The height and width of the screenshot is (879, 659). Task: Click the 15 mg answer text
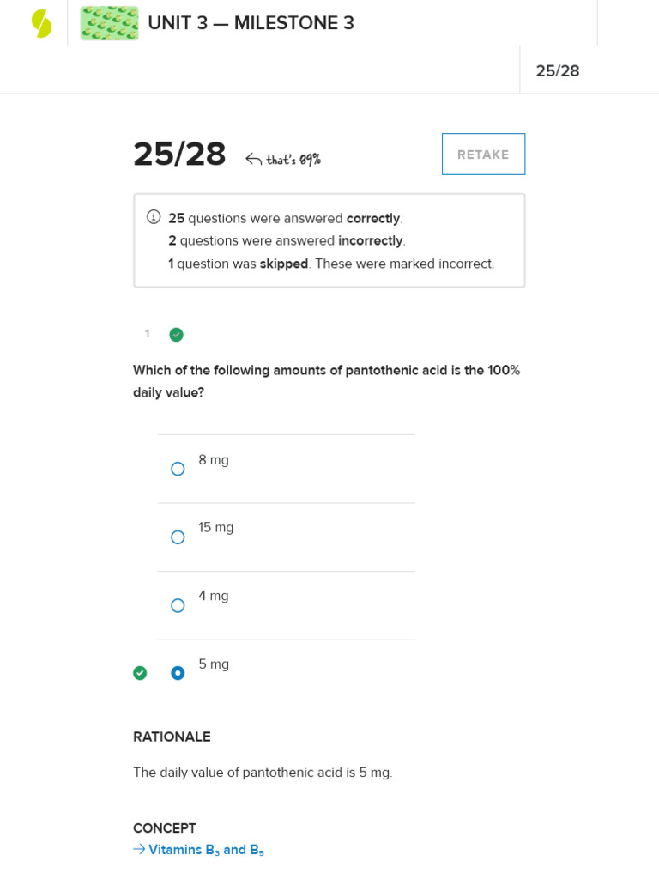[x=215, y=528]
